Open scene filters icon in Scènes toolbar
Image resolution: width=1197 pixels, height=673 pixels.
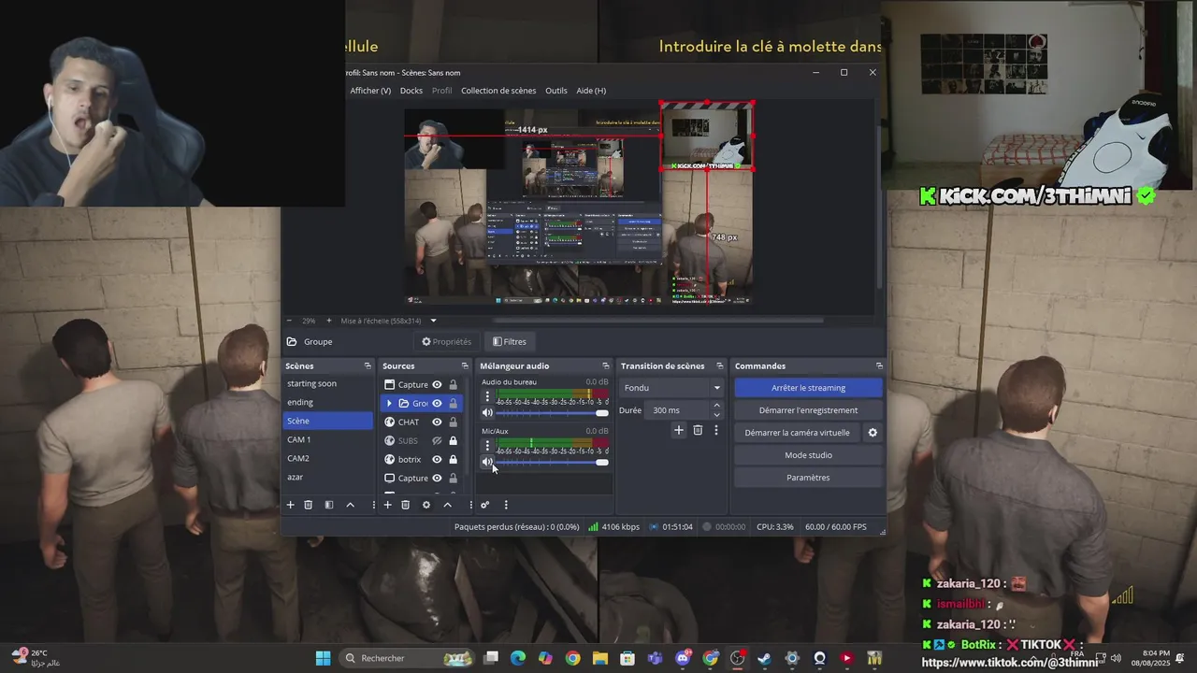[x=328, y=505]
